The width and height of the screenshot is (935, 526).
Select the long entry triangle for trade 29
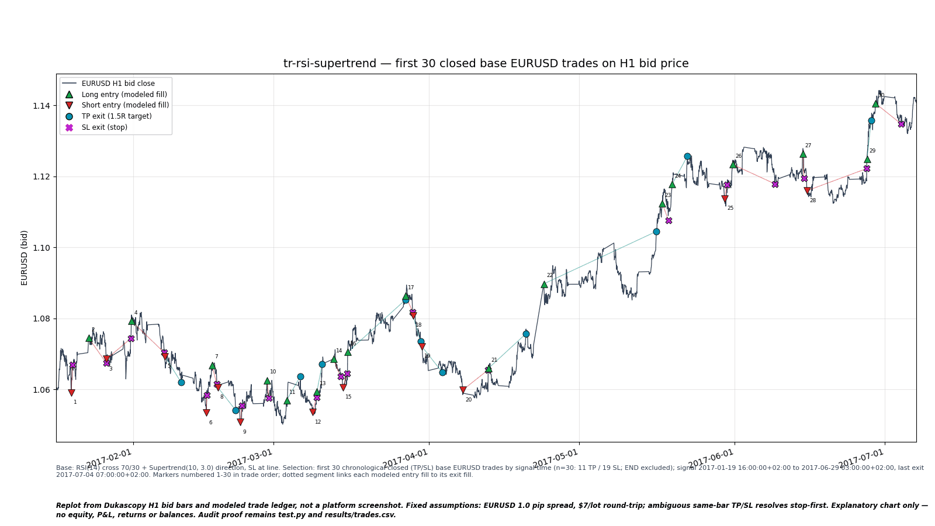(867, 159)
